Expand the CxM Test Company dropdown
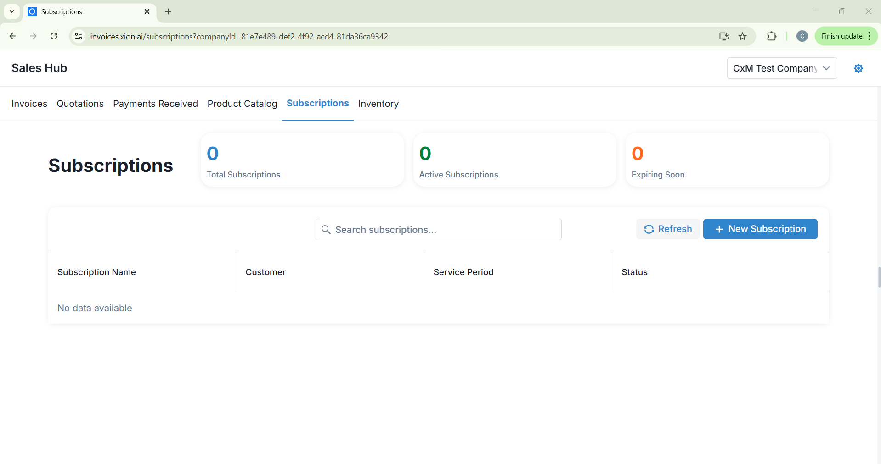The width and height of the screenshot is (881, 464). (x=782, y=68)
